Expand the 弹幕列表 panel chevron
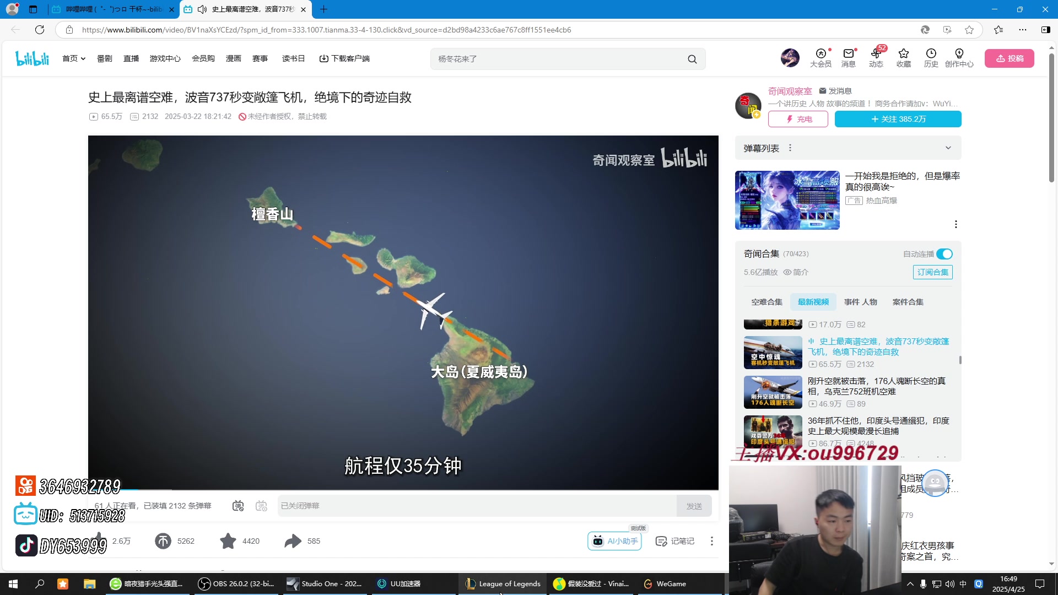The width and height of the screenshot is (1058, 595). [948, 148]
